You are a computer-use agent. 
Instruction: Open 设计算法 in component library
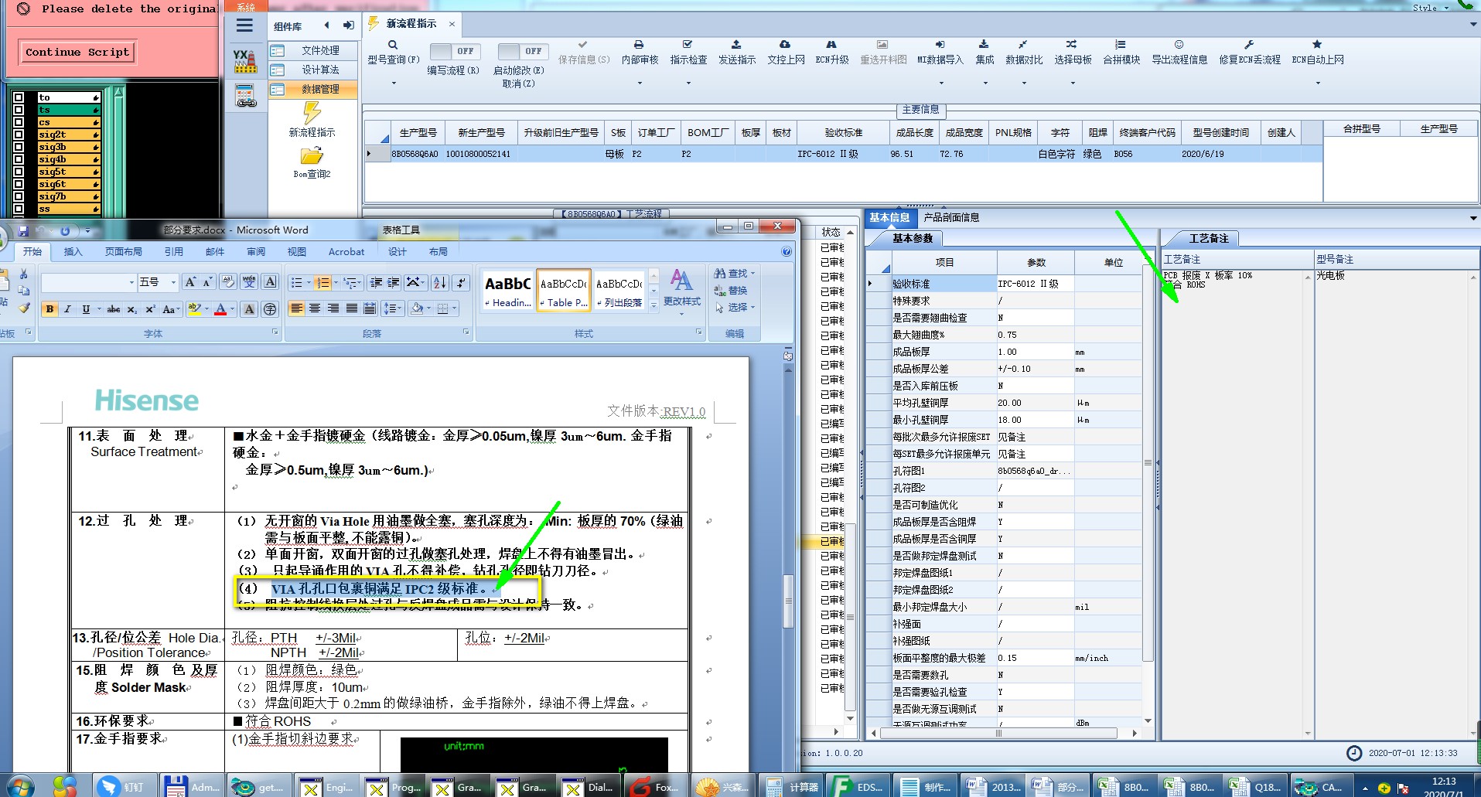313,70
